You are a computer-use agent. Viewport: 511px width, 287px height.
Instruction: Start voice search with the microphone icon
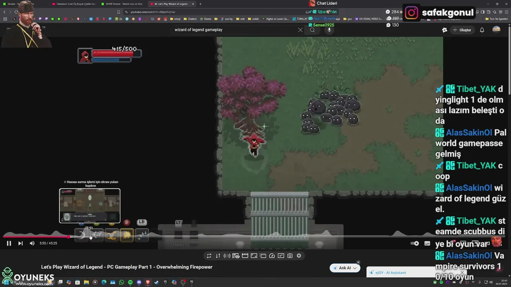pos(329,30)
